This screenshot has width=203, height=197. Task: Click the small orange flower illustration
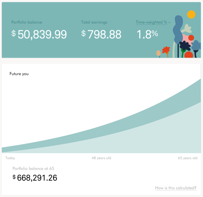pyautogui.click(x=166, y=50)
